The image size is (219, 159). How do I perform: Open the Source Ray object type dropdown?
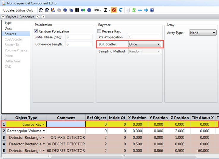(x=44, y=124)
